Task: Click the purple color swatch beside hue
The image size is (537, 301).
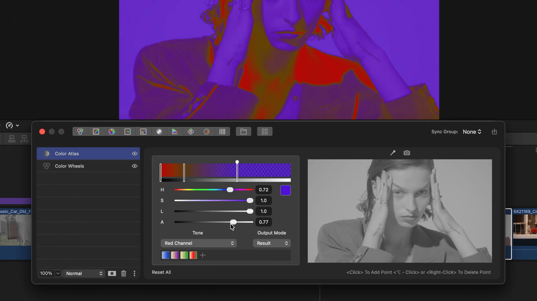Action: [285, 190]
